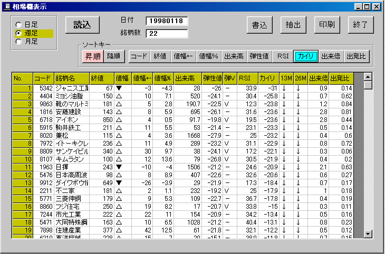
Task: Click the 26M down arrow for アイホン
Action: pos(298,120)
